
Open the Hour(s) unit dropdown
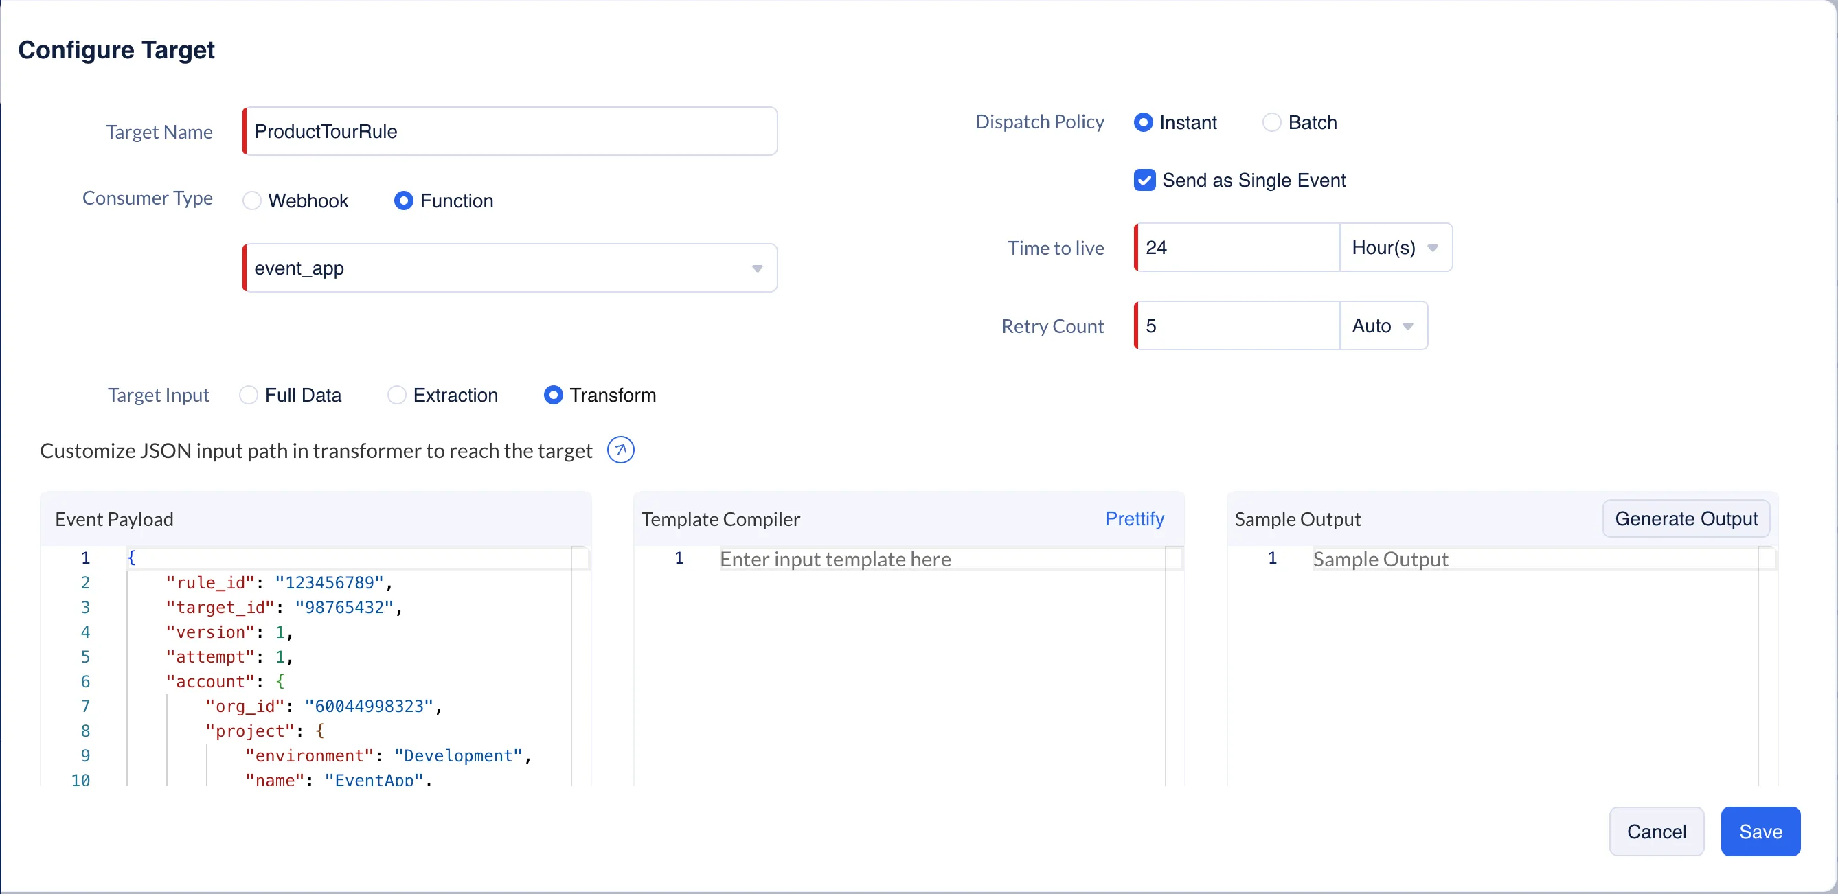click(1395, 248)
